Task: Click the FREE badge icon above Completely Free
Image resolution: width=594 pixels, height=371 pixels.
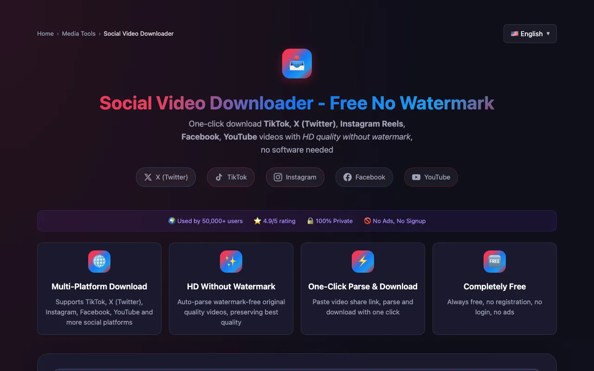Action: coord(495,262)
